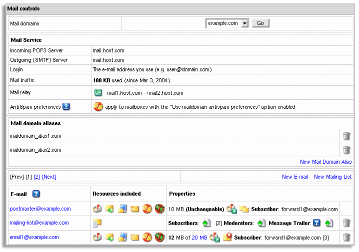This screenshot has width=359, height=252.
Task: Click the autoresponder envelope icon for email1@example.com
Action: point(134,238)
